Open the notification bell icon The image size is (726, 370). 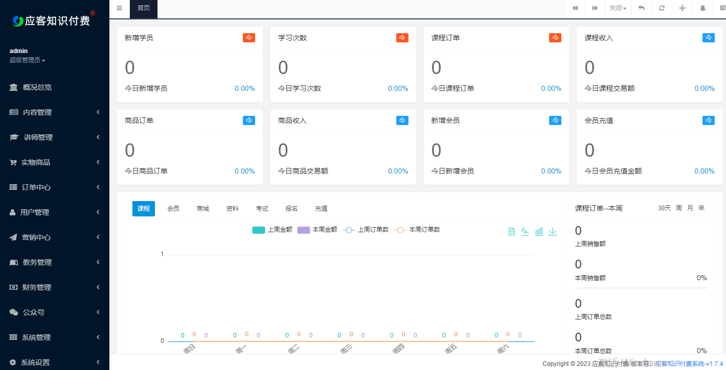(702, 9)
